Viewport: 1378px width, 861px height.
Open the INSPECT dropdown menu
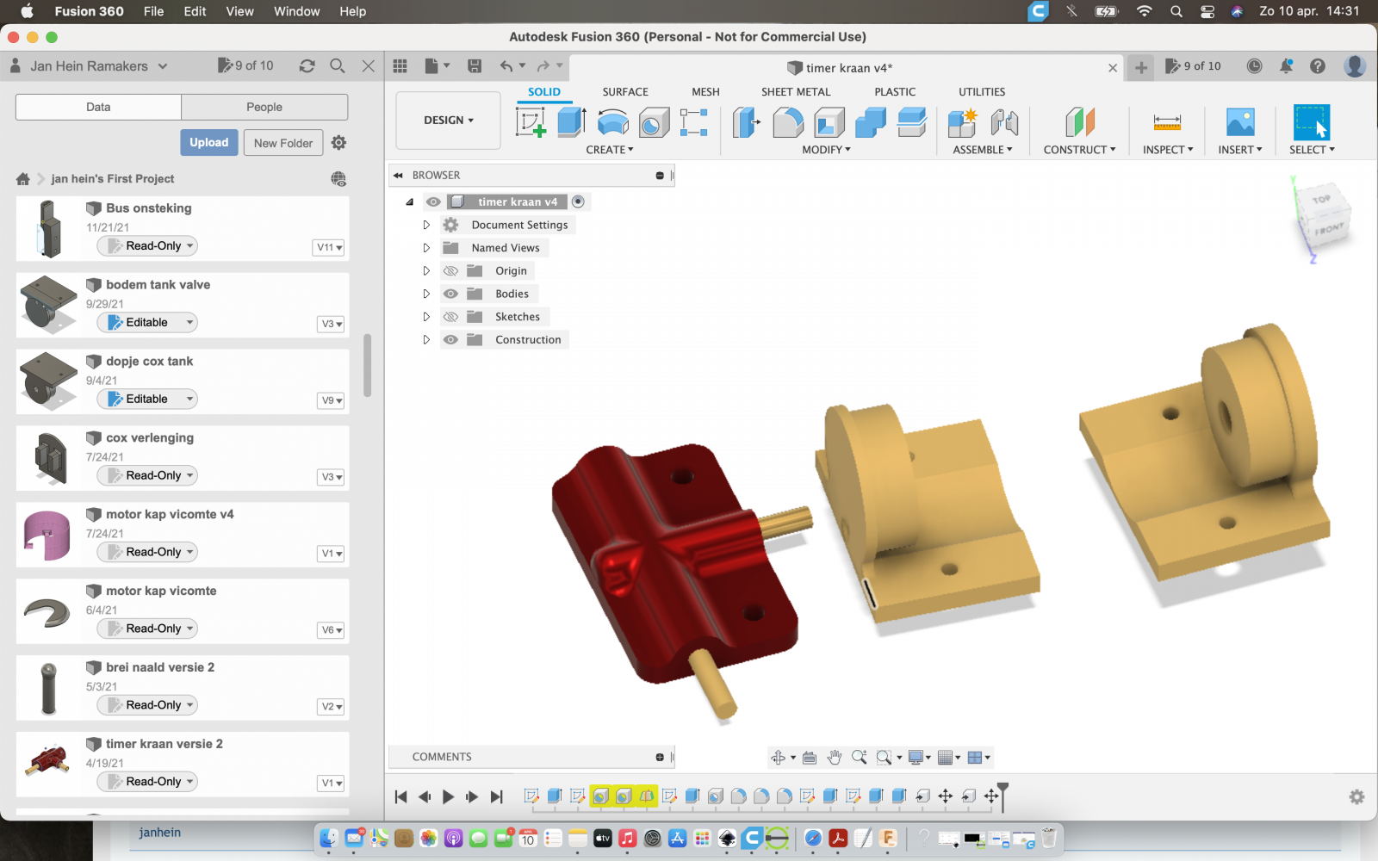[1168, 150]
